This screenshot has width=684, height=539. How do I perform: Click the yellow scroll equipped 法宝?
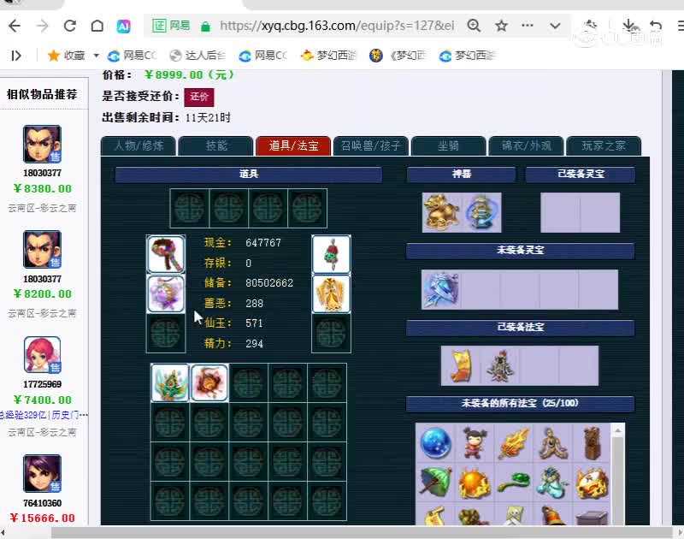tap(460, 365)
